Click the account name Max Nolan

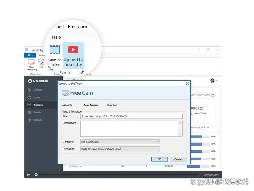tap(91, 105)
